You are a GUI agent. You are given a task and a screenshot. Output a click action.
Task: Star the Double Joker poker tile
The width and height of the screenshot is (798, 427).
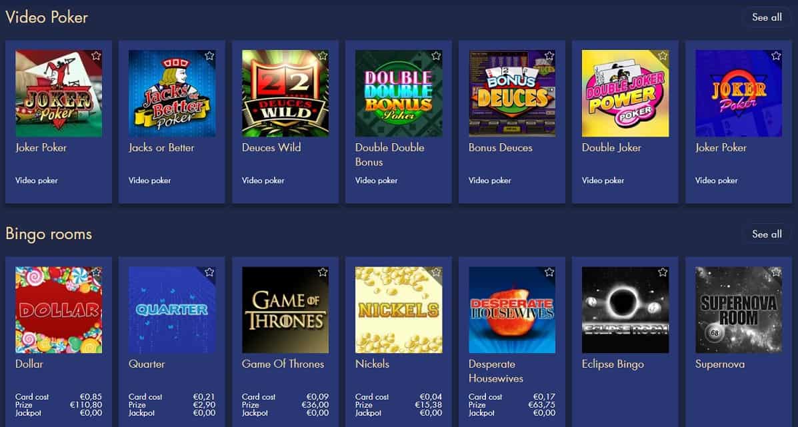point(663,56)
